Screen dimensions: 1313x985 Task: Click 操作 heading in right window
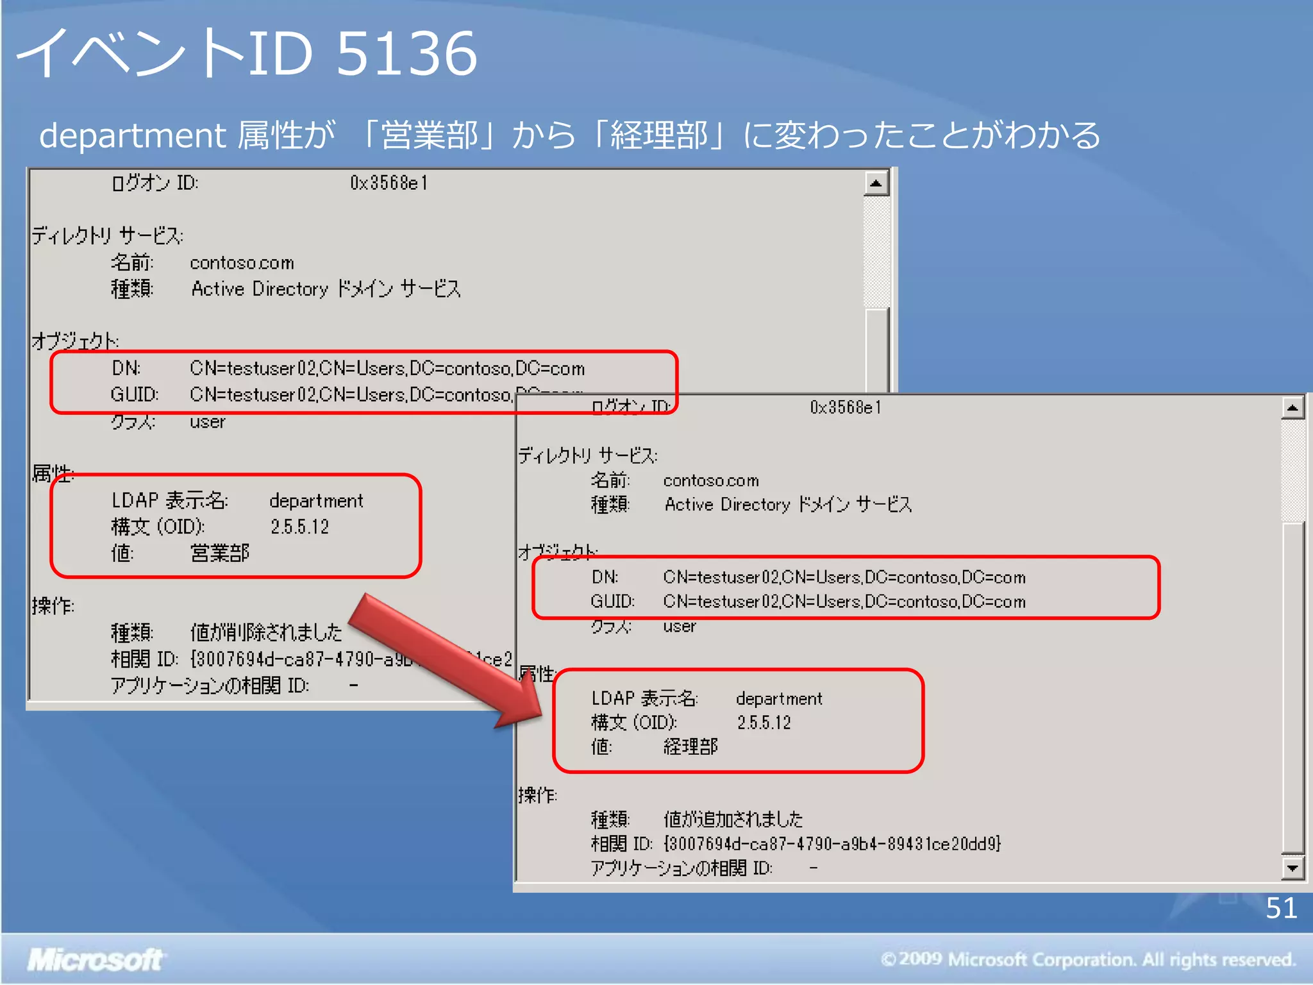point(537,795)
